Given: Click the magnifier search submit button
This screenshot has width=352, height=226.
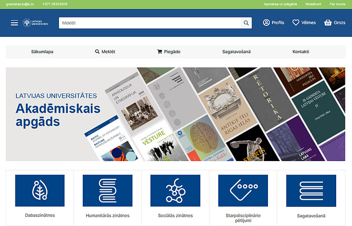Looking at the screenshot, I should tap(246, 23).
